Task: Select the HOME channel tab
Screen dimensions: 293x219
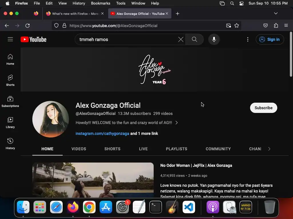Action: pyautogui.click(x=47, y=149)
